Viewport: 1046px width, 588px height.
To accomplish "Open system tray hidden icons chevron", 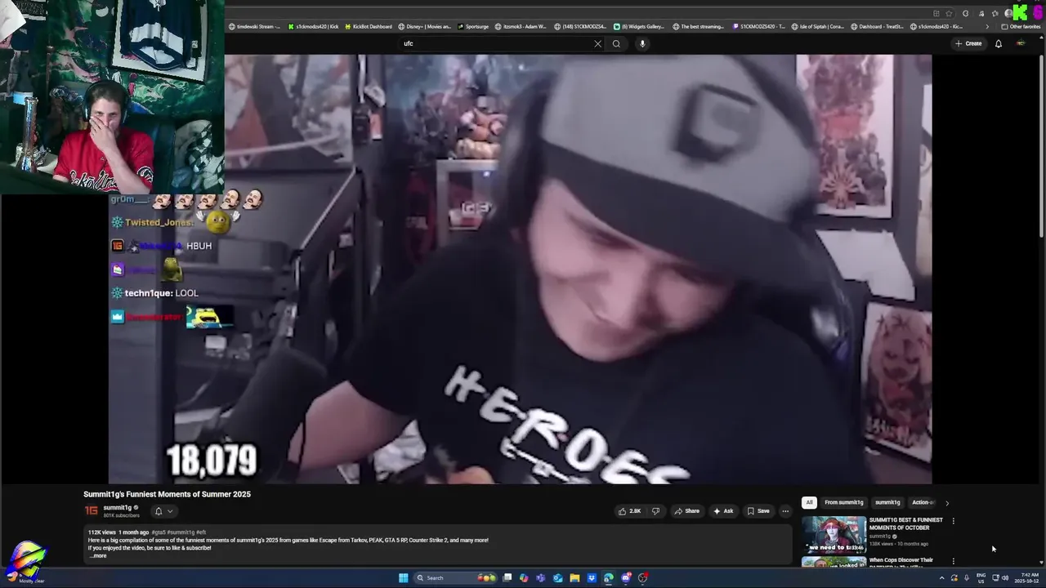I will pyautogui.click(x=941, y=577).
